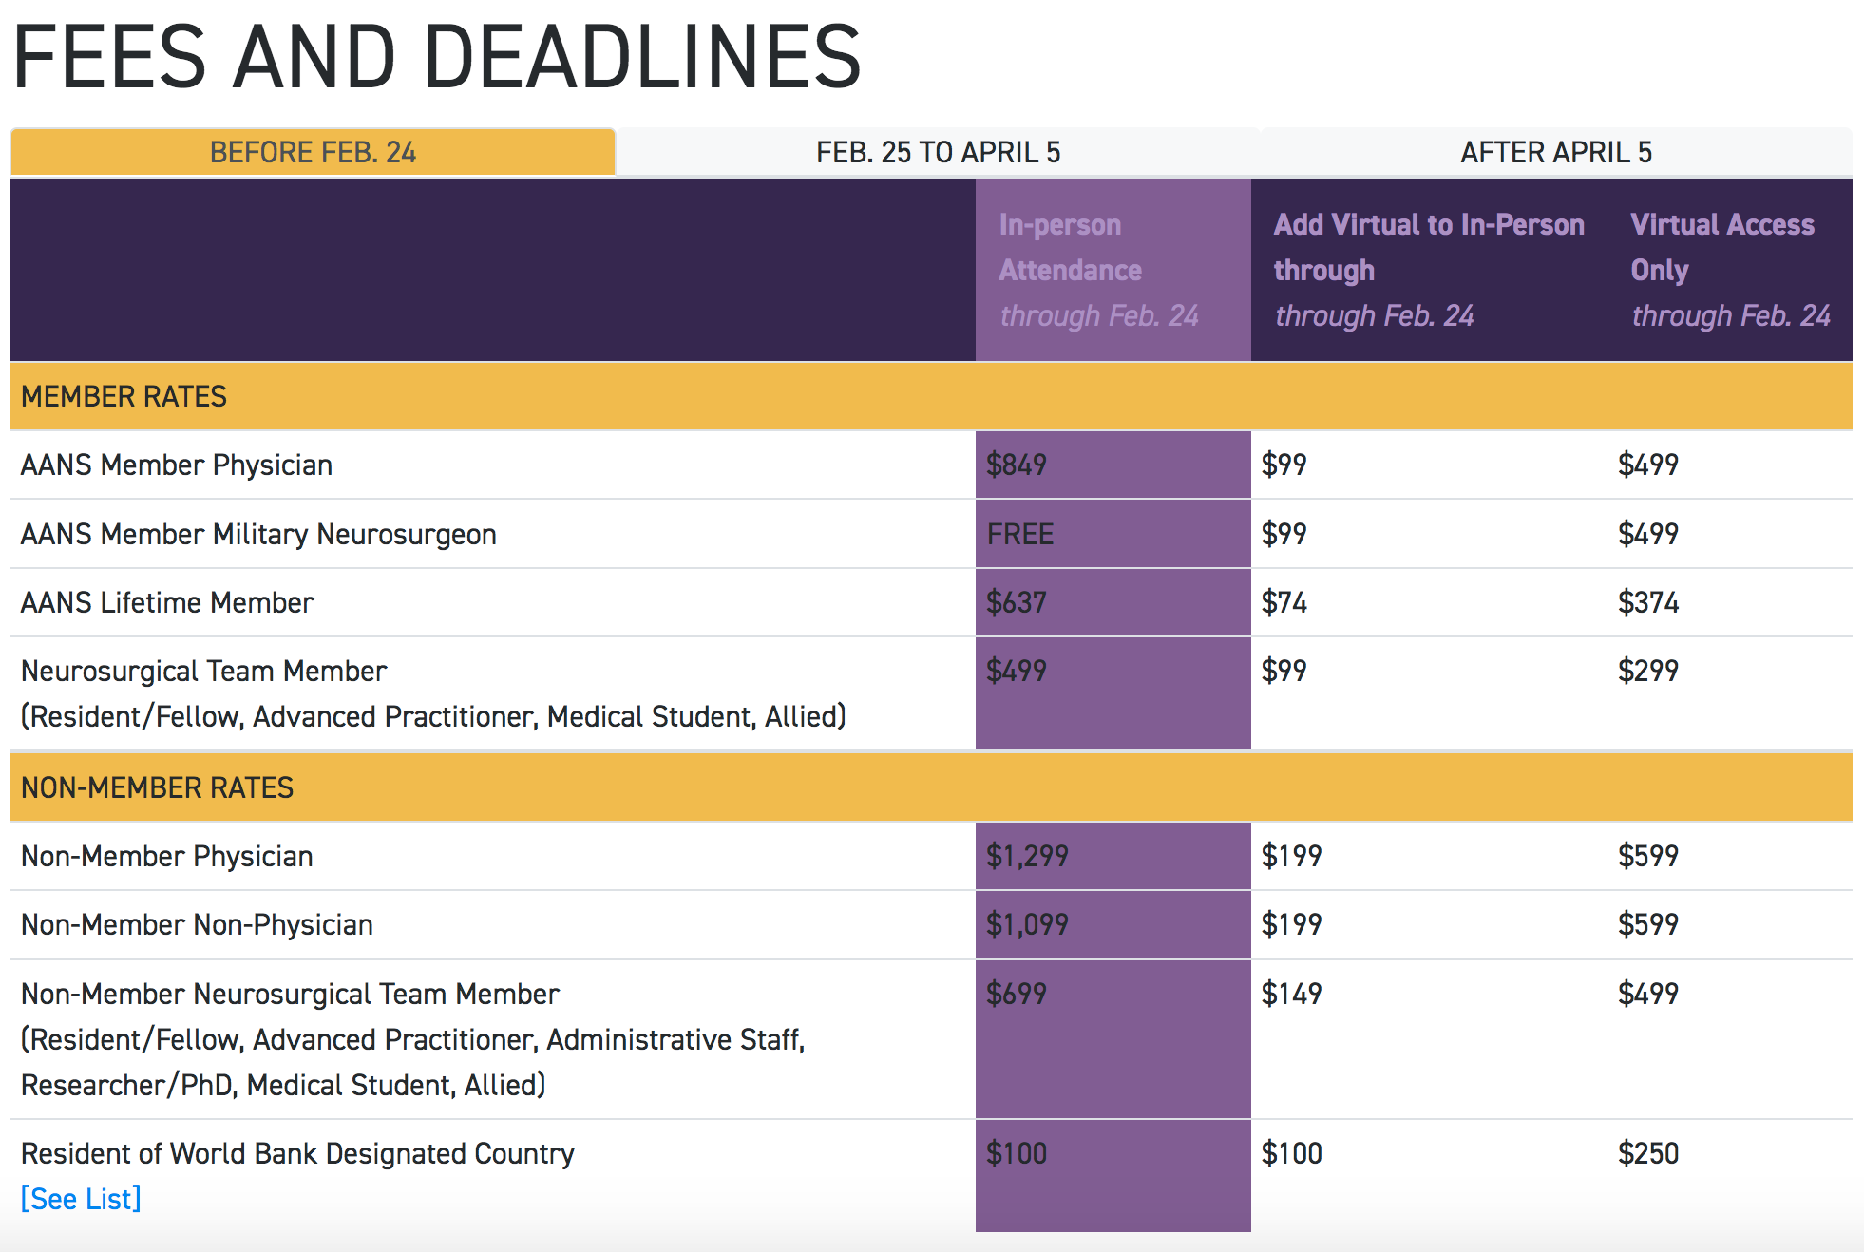Click the $849 in-person fee
Image resolution: width=1864 pixels, height=1252 pixels.
tap(1017, 465)
